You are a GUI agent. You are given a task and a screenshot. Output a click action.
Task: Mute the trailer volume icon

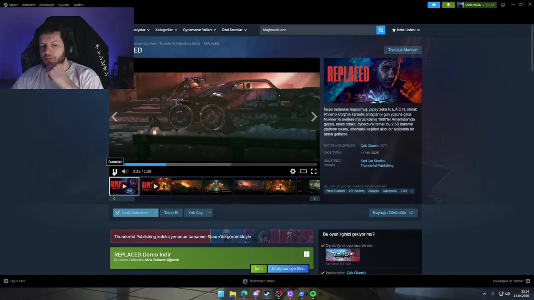tap(125, 171)
